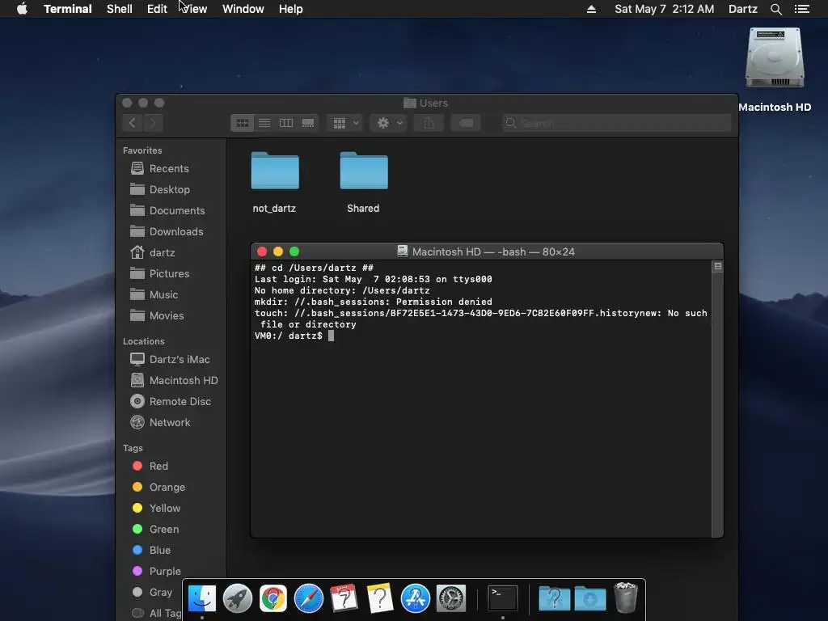Open Music in Finder sidebar
Viewport: 828px width, 621px height.
(163, 294)
